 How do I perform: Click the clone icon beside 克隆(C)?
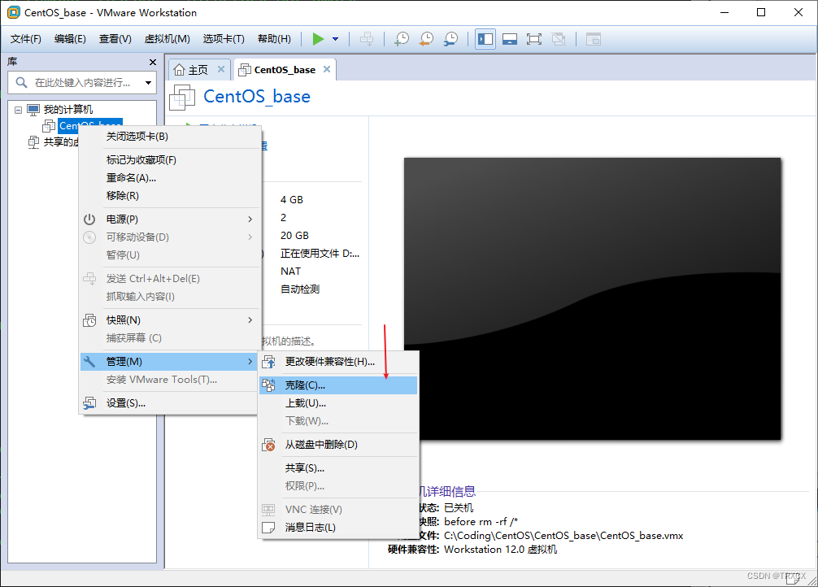(x=268, y=385)
